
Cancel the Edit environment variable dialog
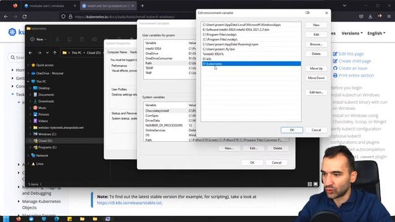click(316, 130)
